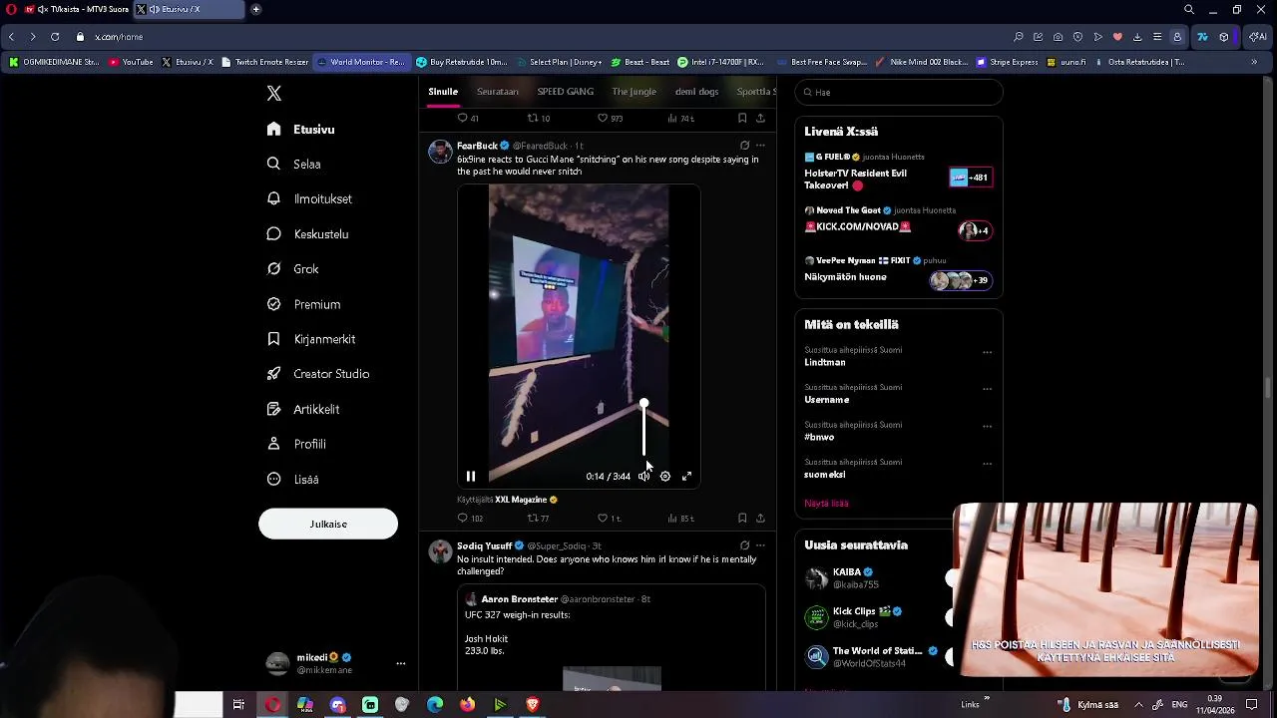This screenshot has height=718, width=1277.
Task: Open options for Username trend
Action: click(987, 389)
